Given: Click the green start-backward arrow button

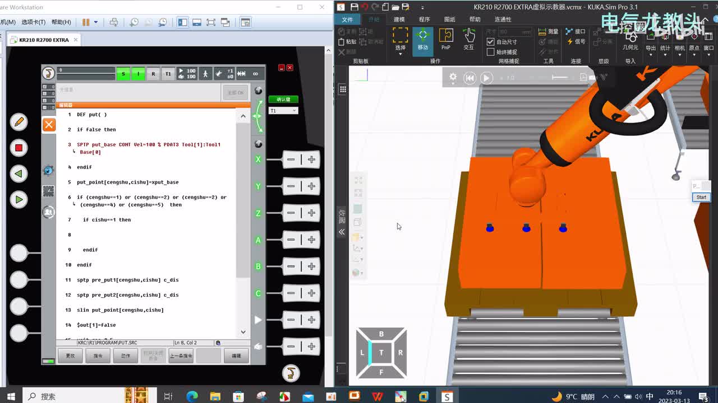Looking at the screenshot, I should tap(19, 174).
